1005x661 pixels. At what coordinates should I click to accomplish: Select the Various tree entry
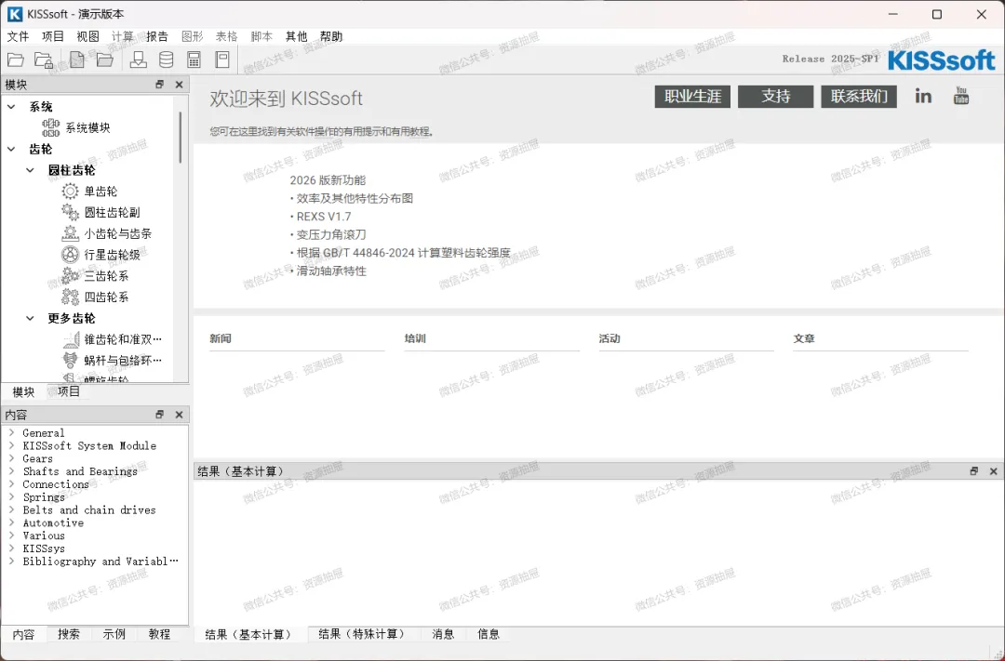pyautogui.click(x=44, y=535)
